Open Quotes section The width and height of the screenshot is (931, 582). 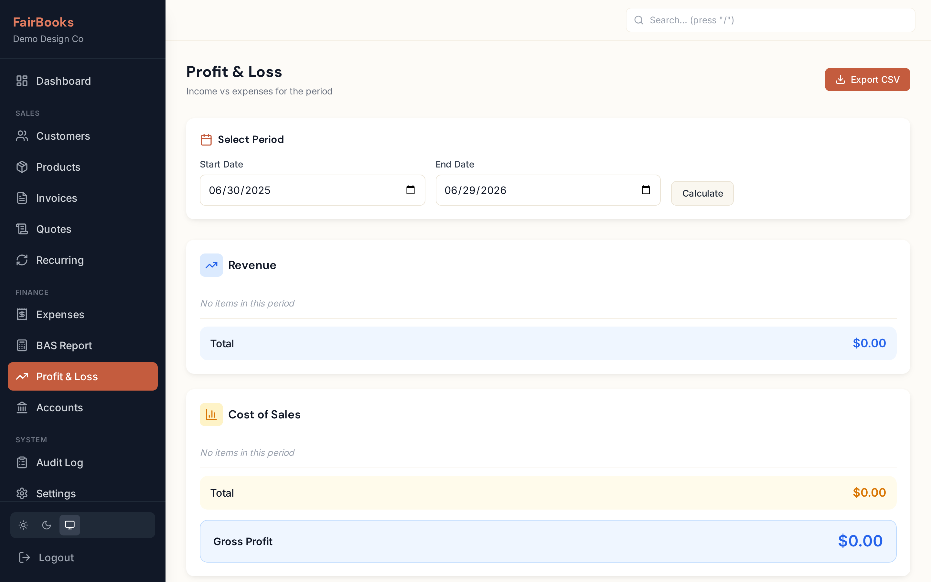(54, 229)
